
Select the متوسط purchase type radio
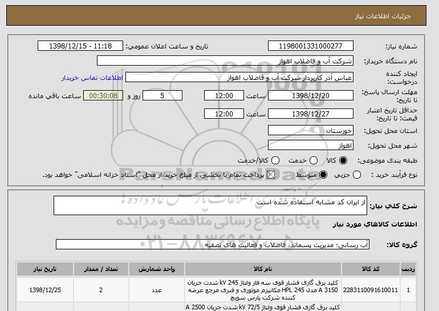click(323, 175)
